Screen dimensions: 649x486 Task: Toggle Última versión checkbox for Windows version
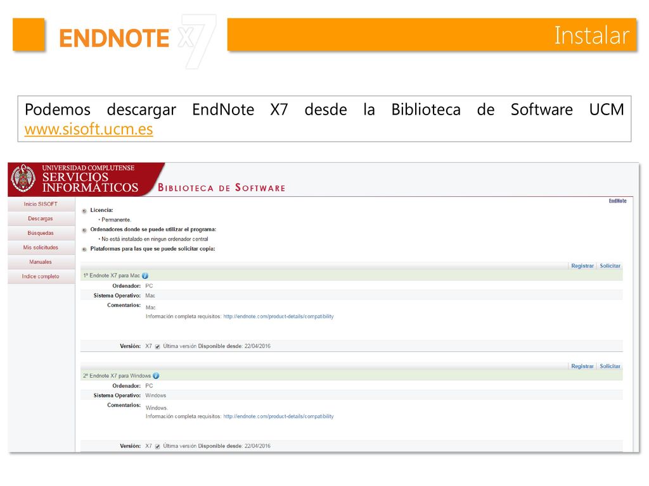coord(157,447)
